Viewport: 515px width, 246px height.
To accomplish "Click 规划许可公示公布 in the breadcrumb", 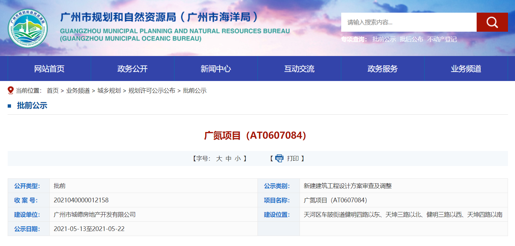I will [152, 91].
